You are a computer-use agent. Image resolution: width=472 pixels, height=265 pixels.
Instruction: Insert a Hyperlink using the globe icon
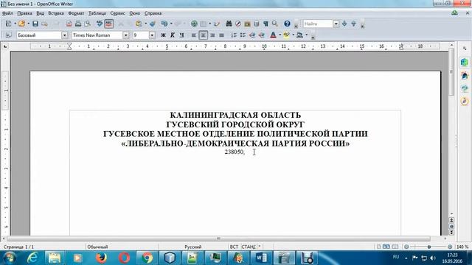[x=194, y=24]
